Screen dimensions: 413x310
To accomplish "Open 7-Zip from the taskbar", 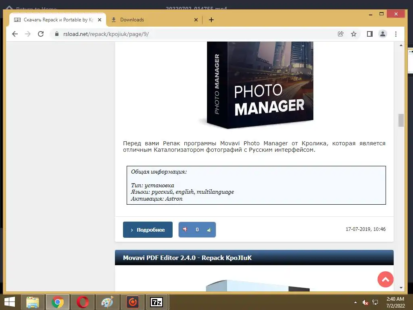I will (x=156, y=302).
